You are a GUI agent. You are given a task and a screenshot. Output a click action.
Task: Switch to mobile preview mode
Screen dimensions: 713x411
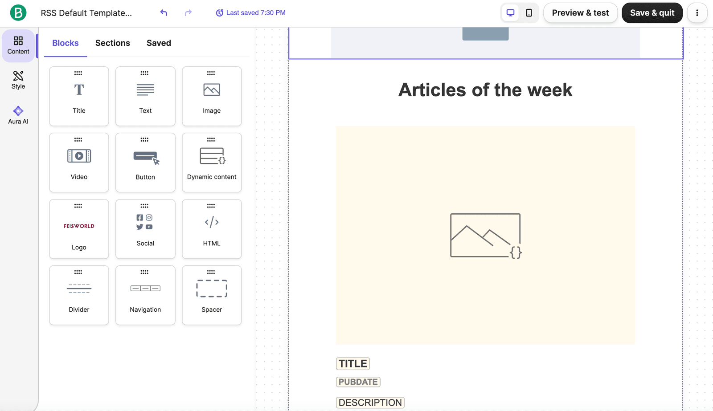(x=529, y=13)
